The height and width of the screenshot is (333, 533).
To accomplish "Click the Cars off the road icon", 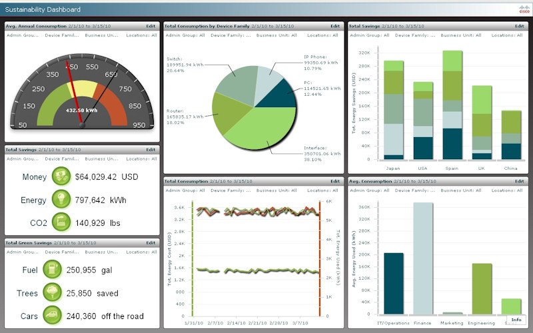I will click(x=53, y=315).
